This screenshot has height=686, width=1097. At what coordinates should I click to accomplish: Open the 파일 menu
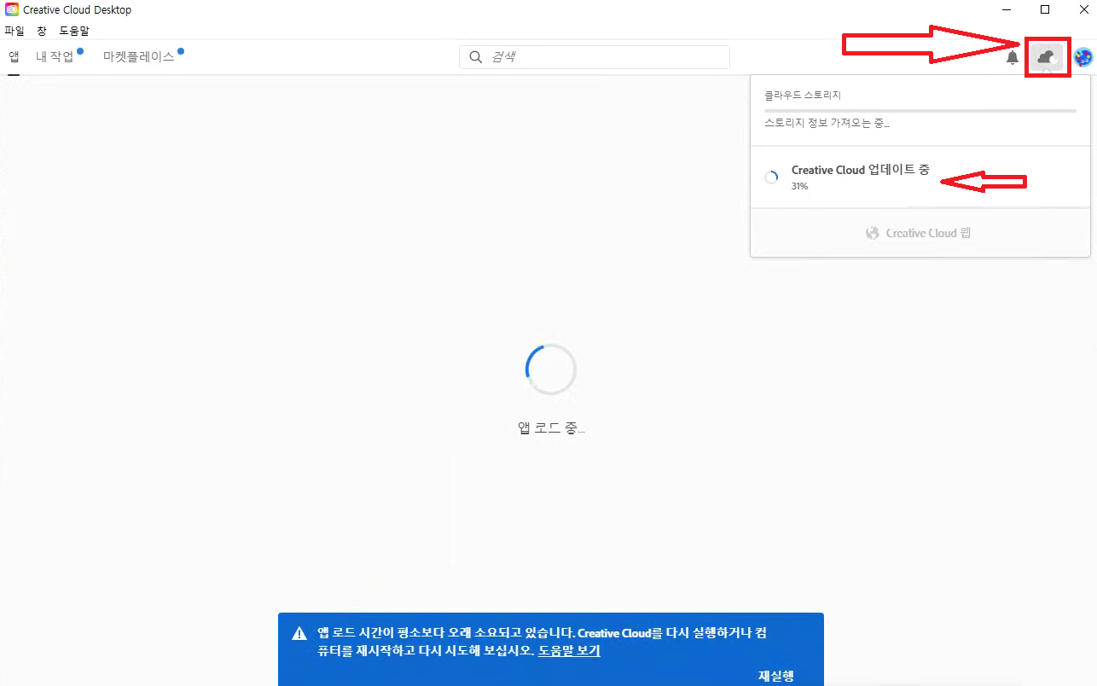point(15,30)
